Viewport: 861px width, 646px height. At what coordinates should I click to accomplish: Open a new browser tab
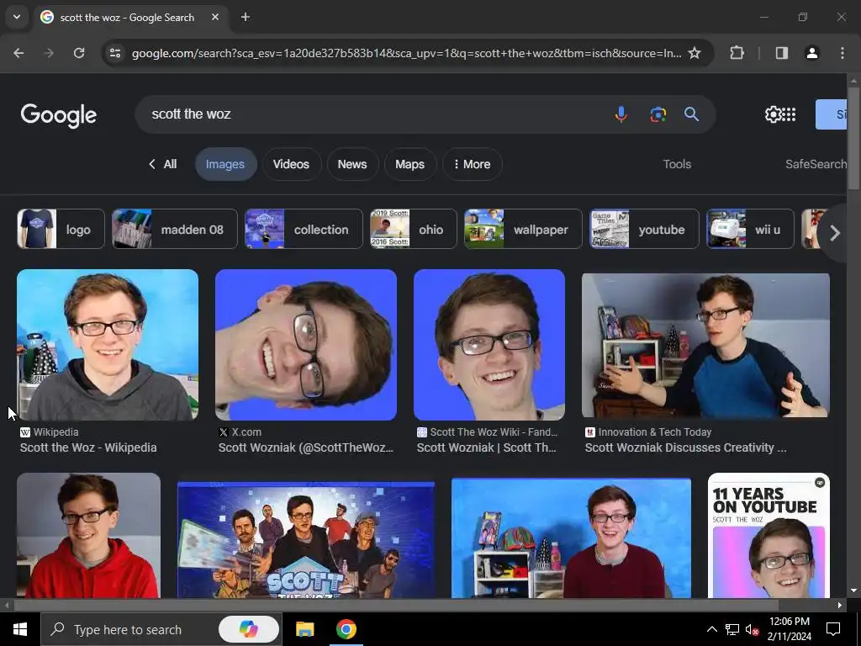[246, 17]
